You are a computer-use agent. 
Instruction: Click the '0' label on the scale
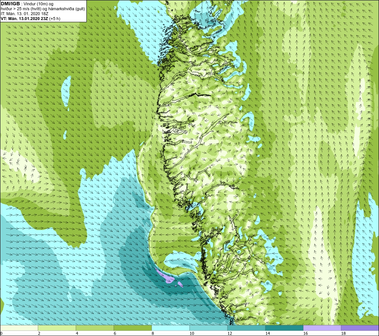point(2,333)
